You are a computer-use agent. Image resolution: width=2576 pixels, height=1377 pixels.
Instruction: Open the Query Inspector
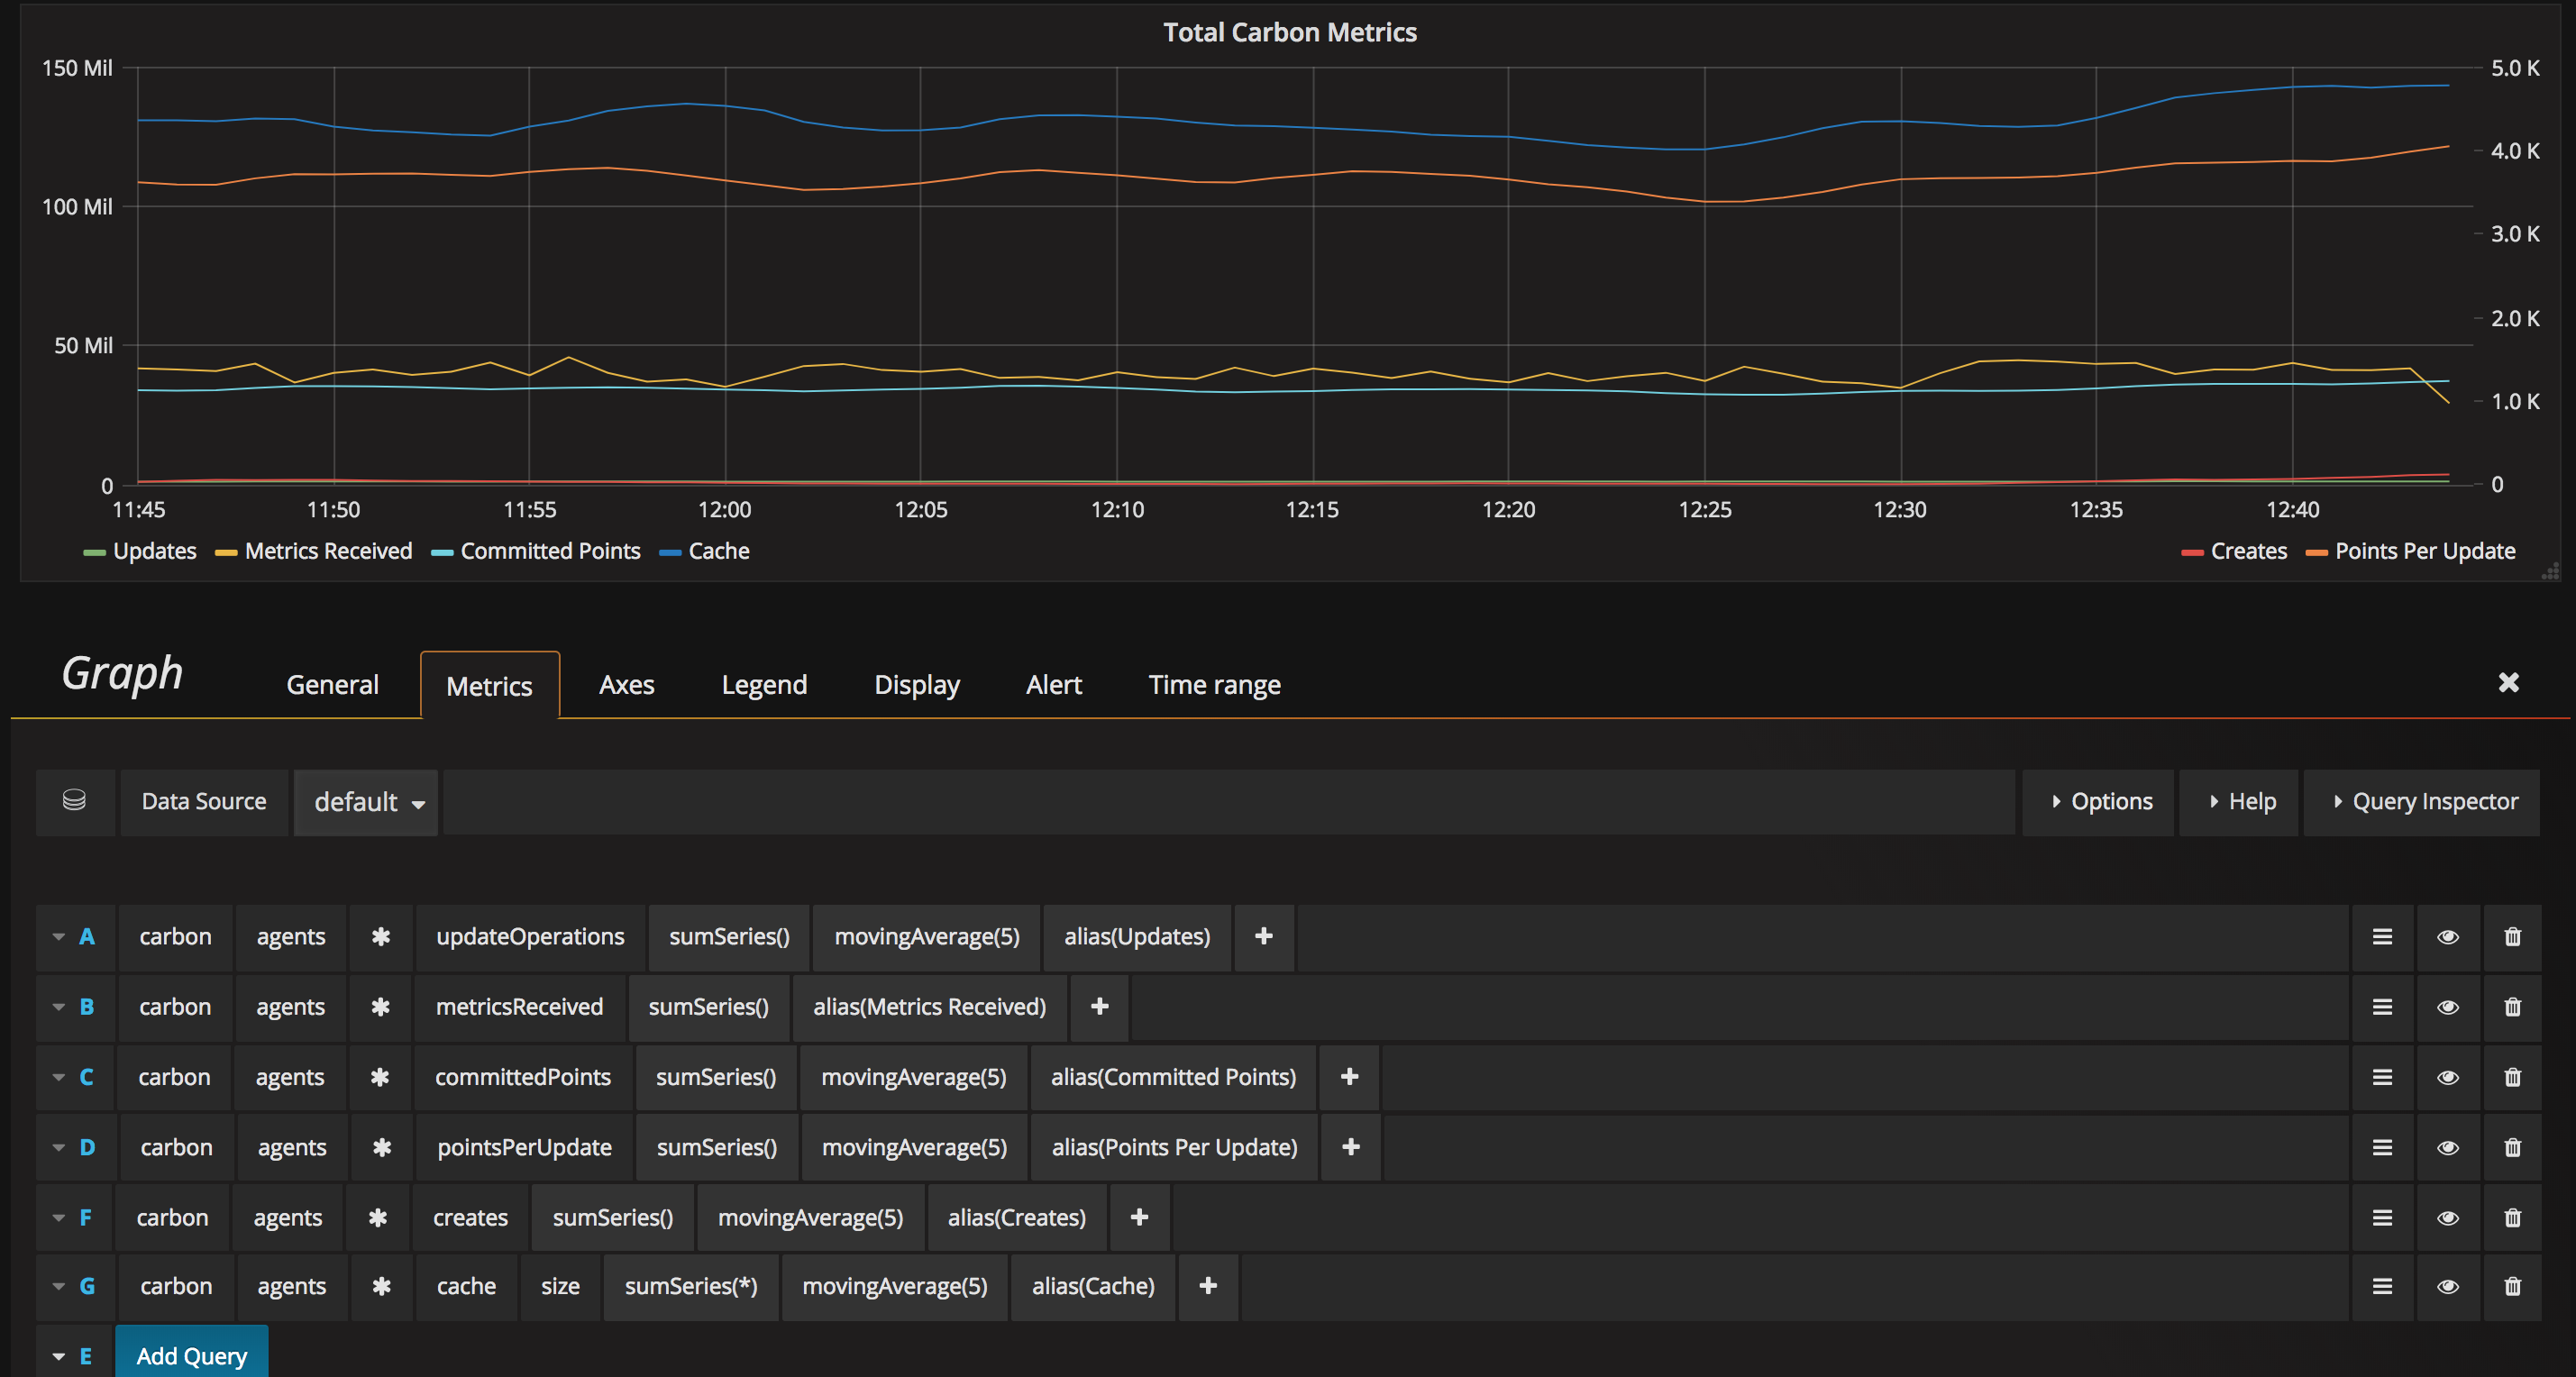2423,802
